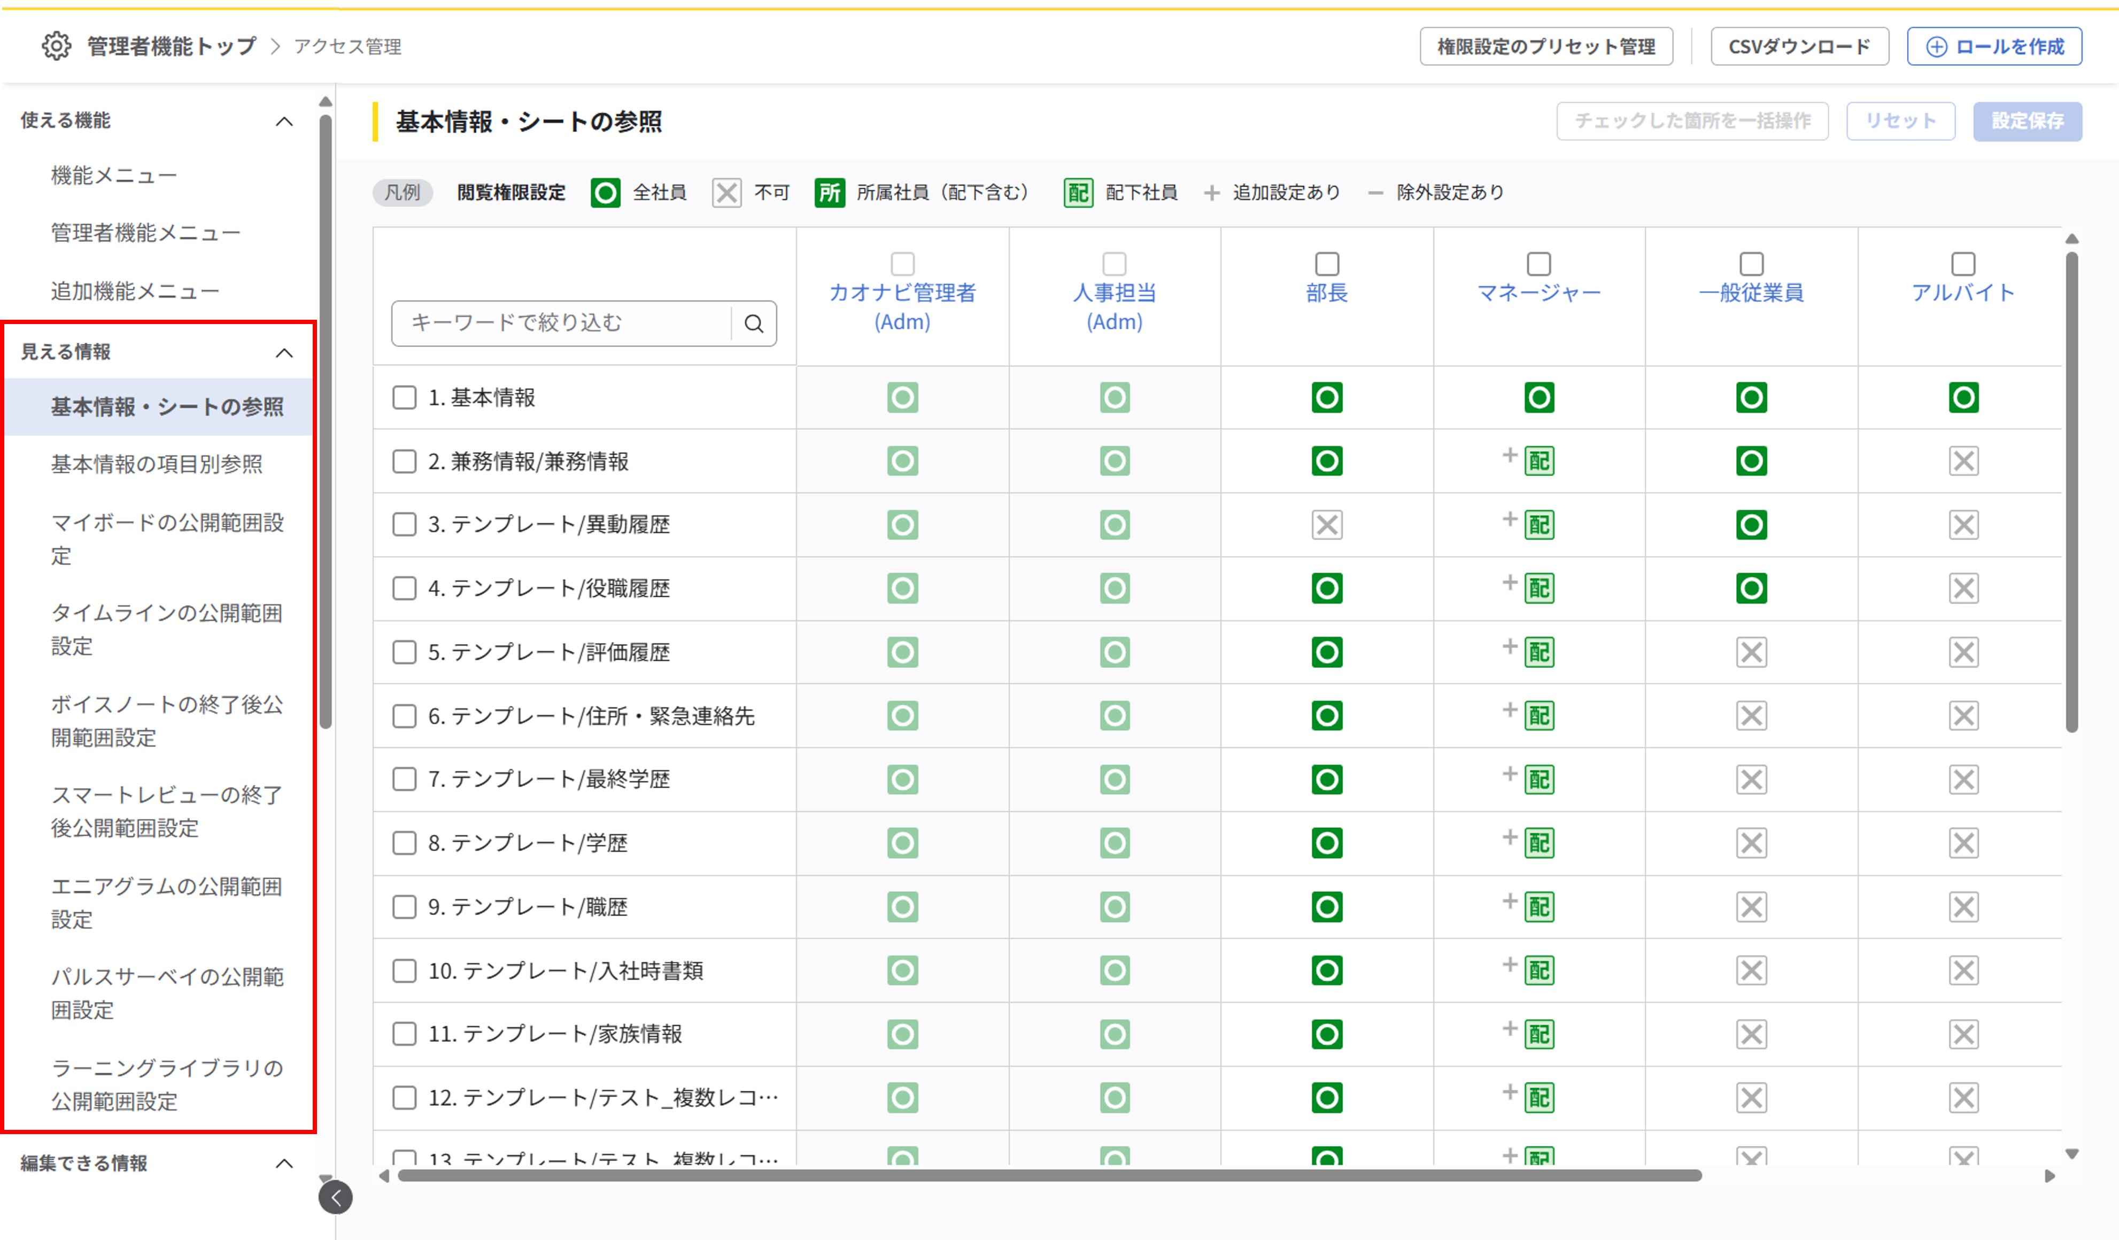Screen dimensions: 2119x1240
Task: Click the search magnifier icon in keyword filter
Action: (x=754, y=323)
